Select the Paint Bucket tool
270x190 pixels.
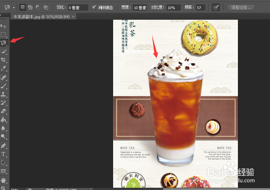coord(4,120)
